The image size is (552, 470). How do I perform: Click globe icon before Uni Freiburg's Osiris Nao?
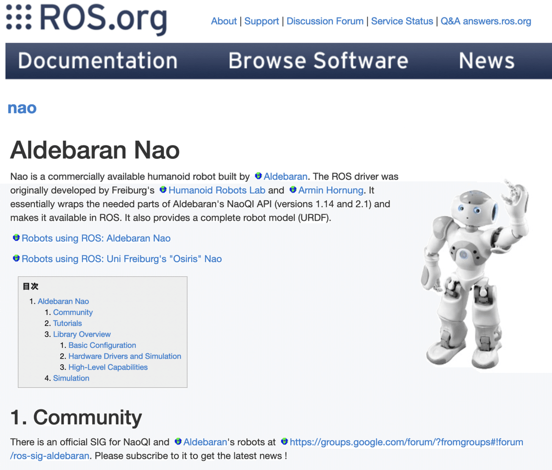coord(16,258)
